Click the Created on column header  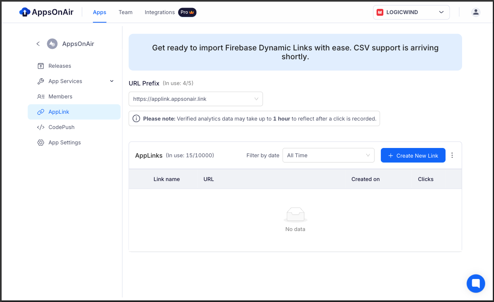pyautogui.click(x=365, y=179)
